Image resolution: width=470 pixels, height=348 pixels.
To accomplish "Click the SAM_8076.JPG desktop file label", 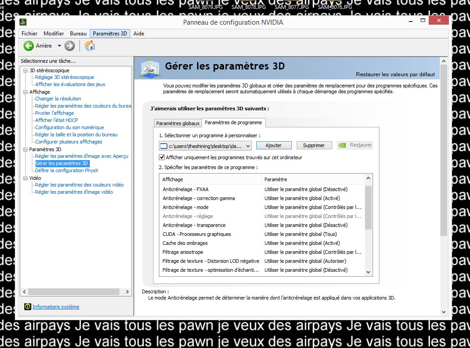I will (x=335, y=7).
